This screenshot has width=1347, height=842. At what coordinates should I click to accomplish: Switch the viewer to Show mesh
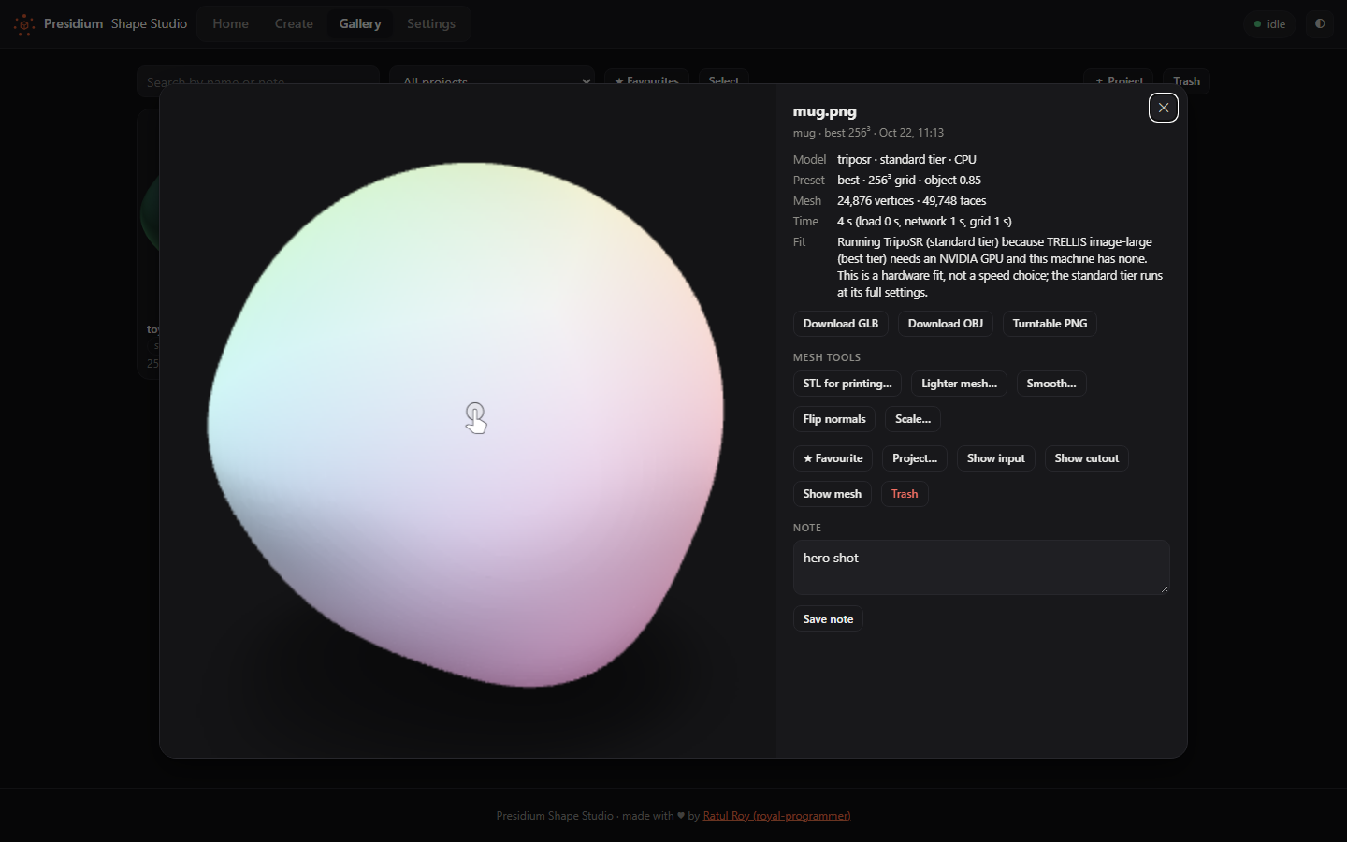pyautogui.click(x=833, y=494)
